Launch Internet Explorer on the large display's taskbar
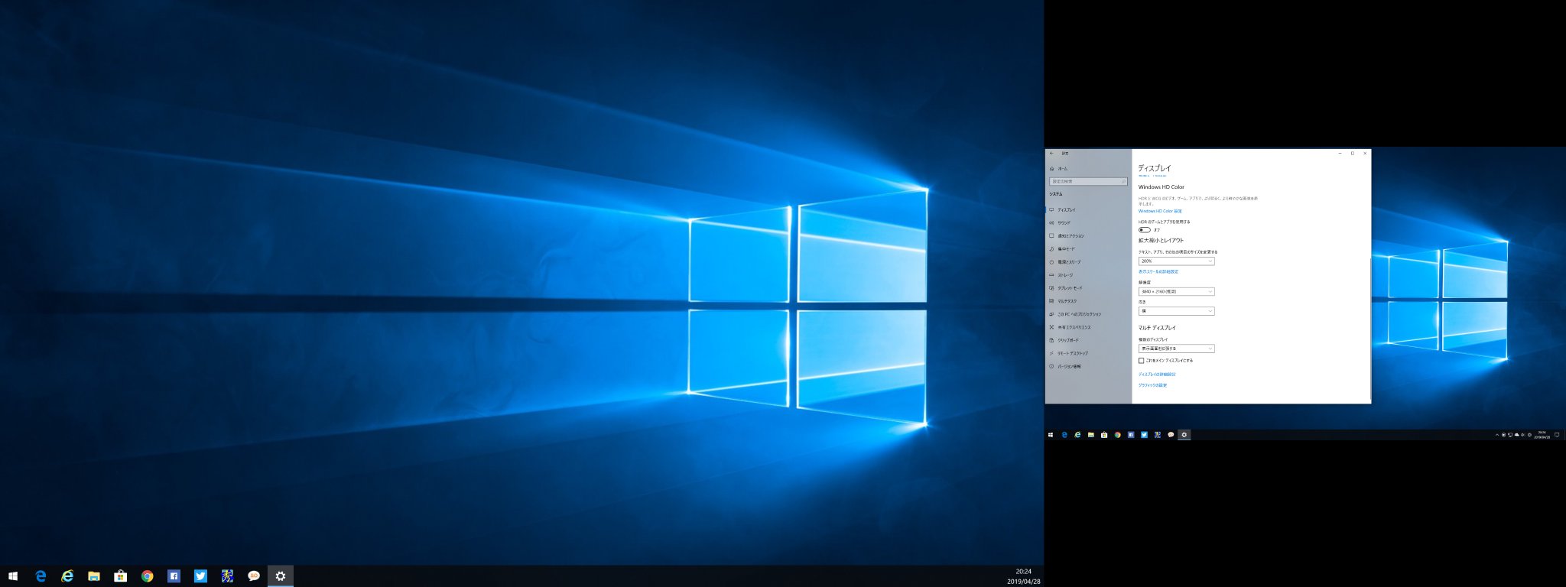 (67, 576)
